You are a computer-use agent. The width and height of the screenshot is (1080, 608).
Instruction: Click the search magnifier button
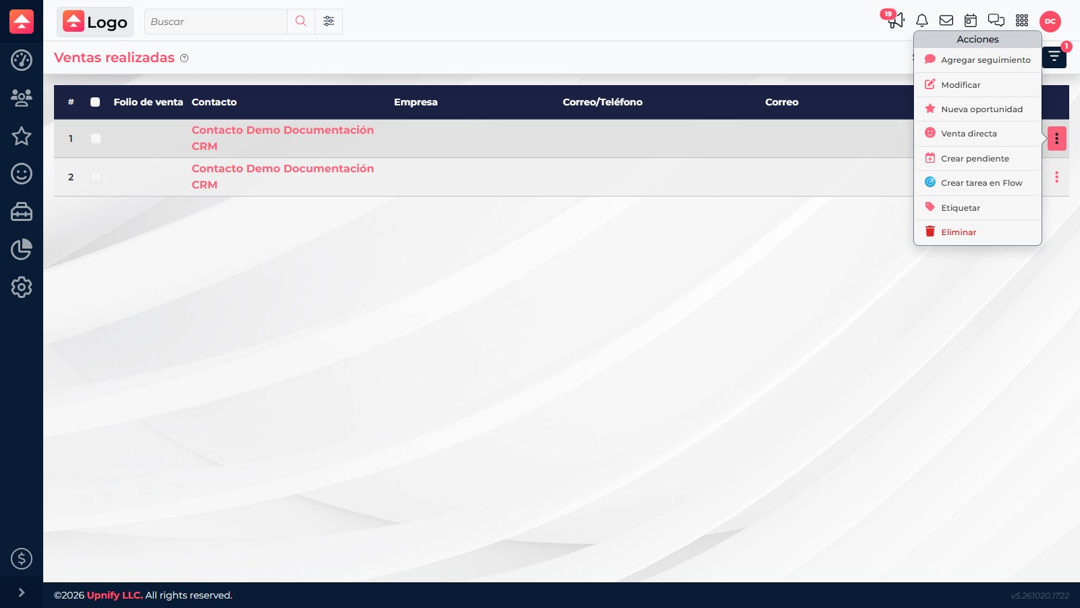tap(301, 22)
